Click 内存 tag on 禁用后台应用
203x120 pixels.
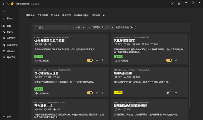[118, 77]
